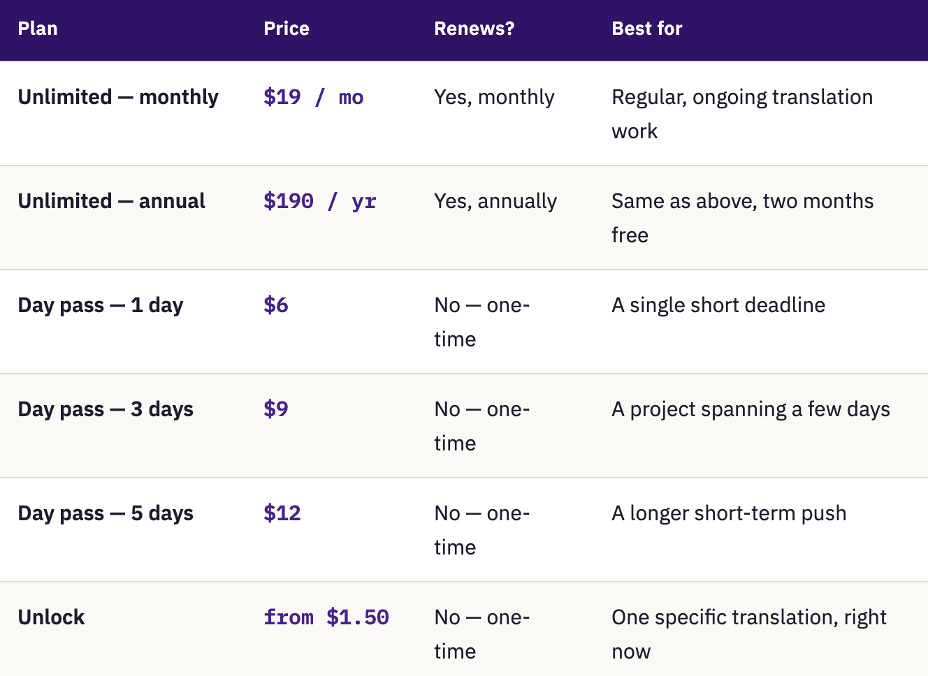This screenshot has height=676, width=928.
Task: Click the Day pass — 3 days plan
Action: pos(106,409)
